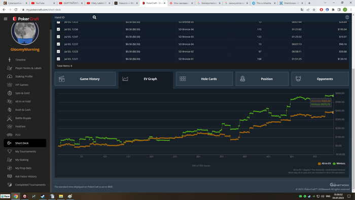Screen dimensions: 355x200
Task: Select the $120.10 result value
Action: click(x=342, y=59)
